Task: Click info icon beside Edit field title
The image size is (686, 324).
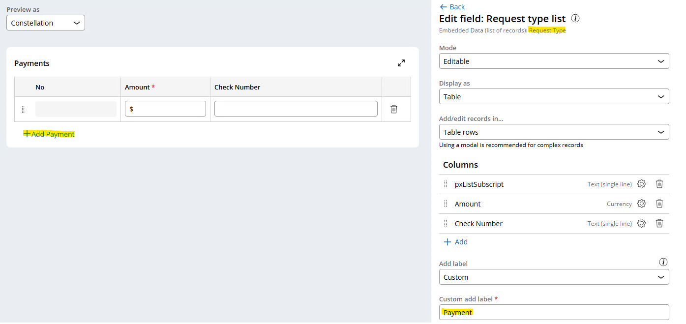Action: [575, 19]
